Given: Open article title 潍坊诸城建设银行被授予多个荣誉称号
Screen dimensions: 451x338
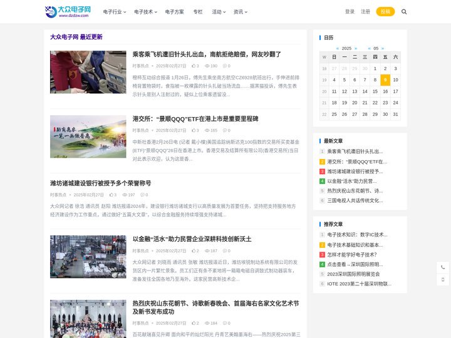Looking at the screenshot, I should pyautogui.click(x=101, y=183).
